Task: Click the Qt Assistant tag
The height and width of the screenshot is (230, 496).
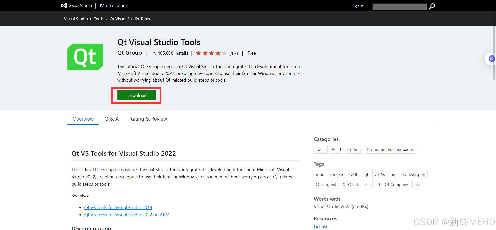Action: (x=386, y=174)
